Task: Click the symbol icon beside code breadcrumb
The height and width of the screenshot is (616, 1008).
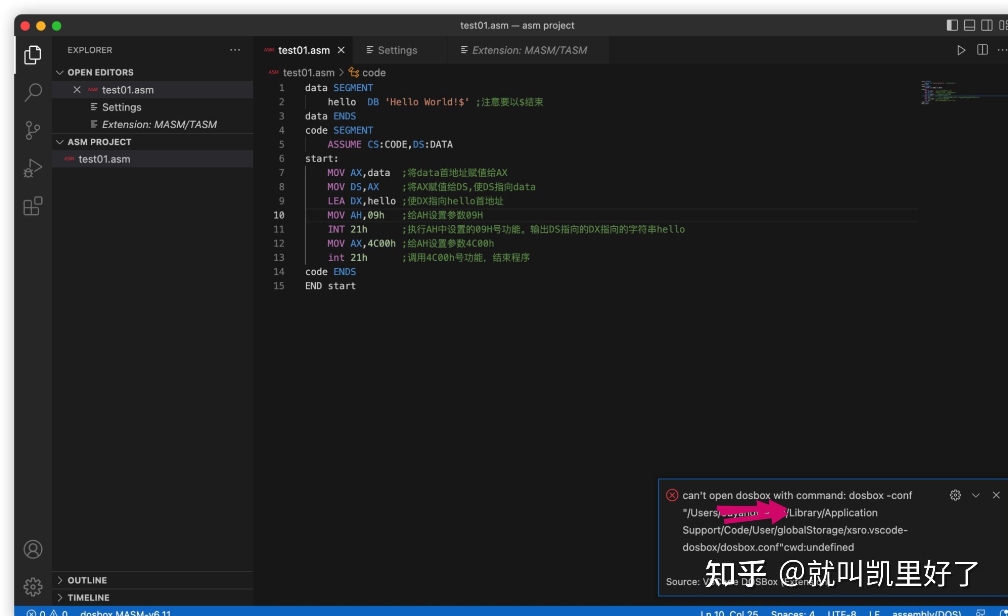Action: [354, 72]
